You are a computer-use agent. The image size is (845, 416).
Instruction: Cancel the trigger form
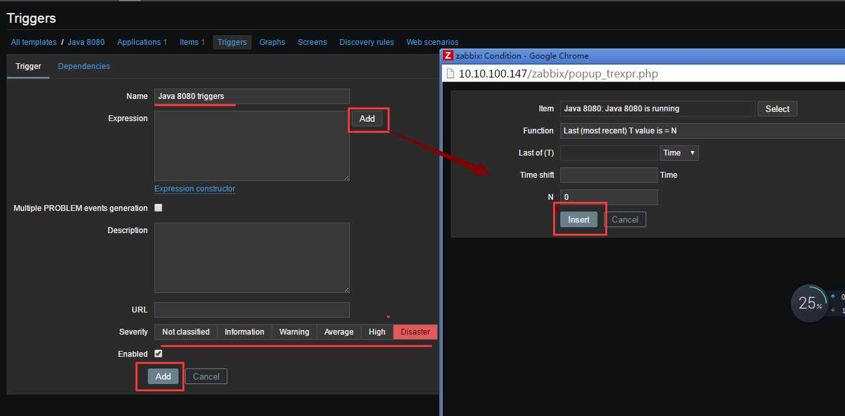point(206,376)
